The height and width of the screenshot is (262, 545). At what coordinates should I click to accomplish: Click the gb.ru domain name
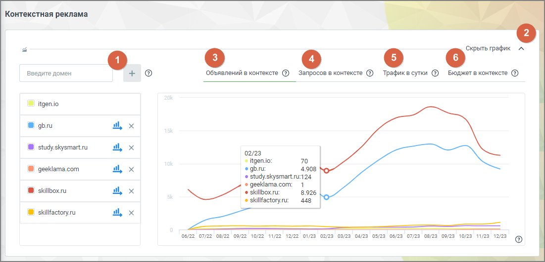point(45,126)
